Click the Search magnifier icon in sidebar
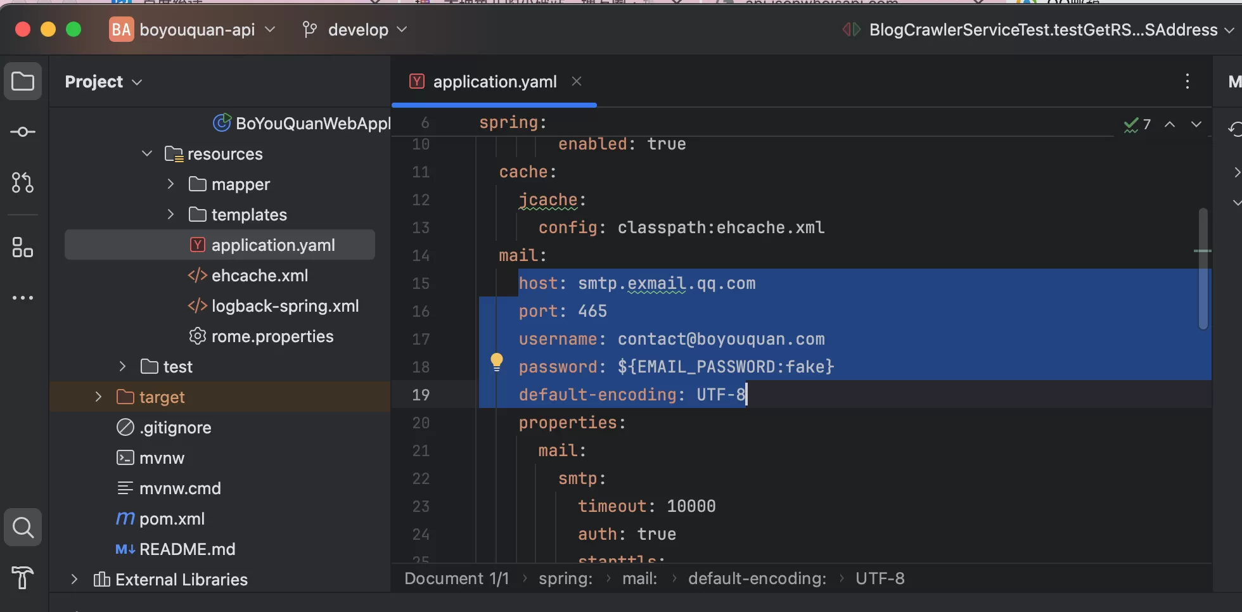 coord(23,527)
